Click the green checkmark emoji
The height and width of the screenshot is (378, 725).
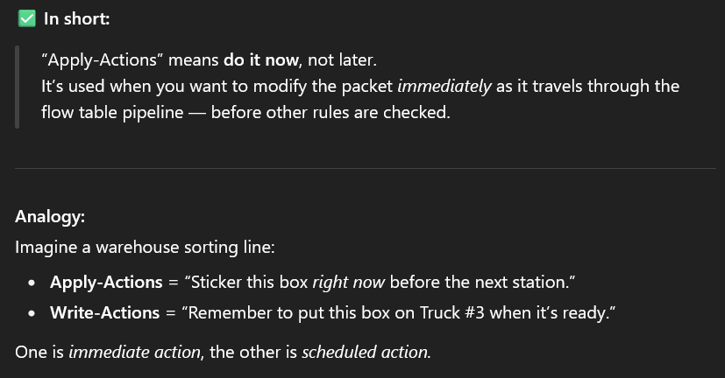[26, 18]
